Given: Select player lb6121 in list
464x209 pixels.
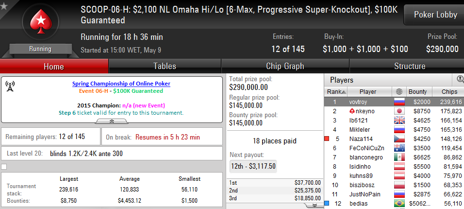Looking at the screenshot, I should (x=394, y=121).
